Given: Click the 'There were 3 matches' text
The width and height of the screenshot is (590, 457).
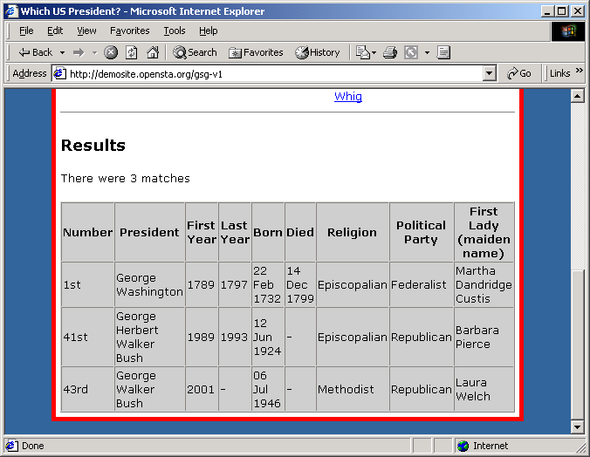Looking at the screenshot, I should point(126,178).
